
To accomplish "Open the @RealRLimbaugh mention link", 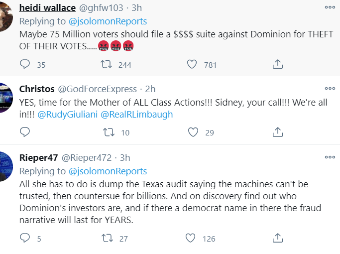I will tap(137, 114).
